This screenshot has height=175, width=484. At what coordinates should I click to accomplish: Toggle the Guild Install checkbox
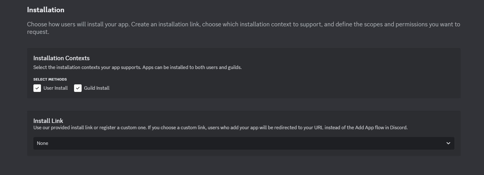click(x=78, y=88)
